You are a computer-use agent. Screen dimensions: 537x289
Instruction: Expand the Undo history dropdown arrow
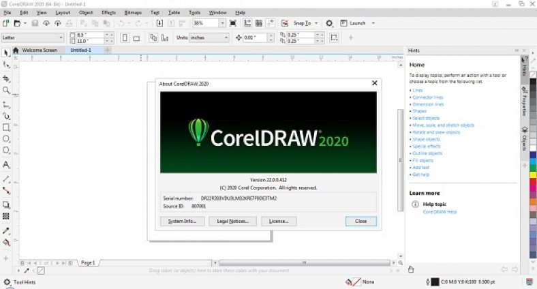click(x=129, y=23)
